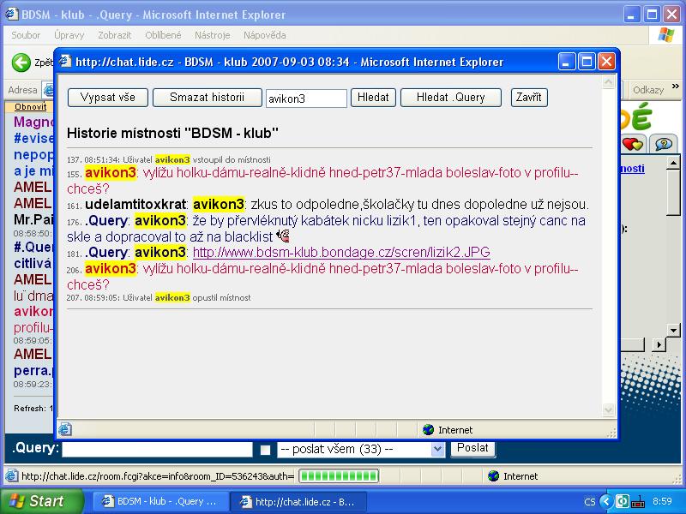Maximize the history popup window
This screenshot has height=514, width=686.
click(x=587, y=62)
